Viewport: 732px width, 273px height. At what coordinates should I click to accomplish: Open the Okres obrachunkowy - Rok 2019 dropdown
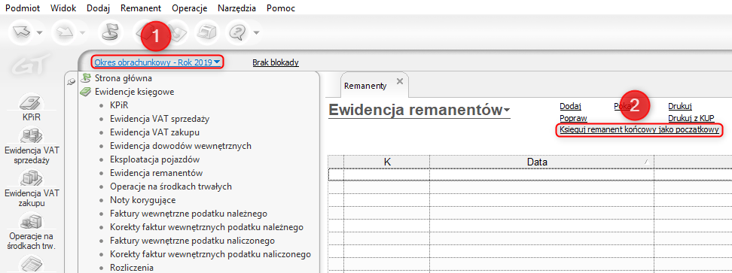[157, 62]
